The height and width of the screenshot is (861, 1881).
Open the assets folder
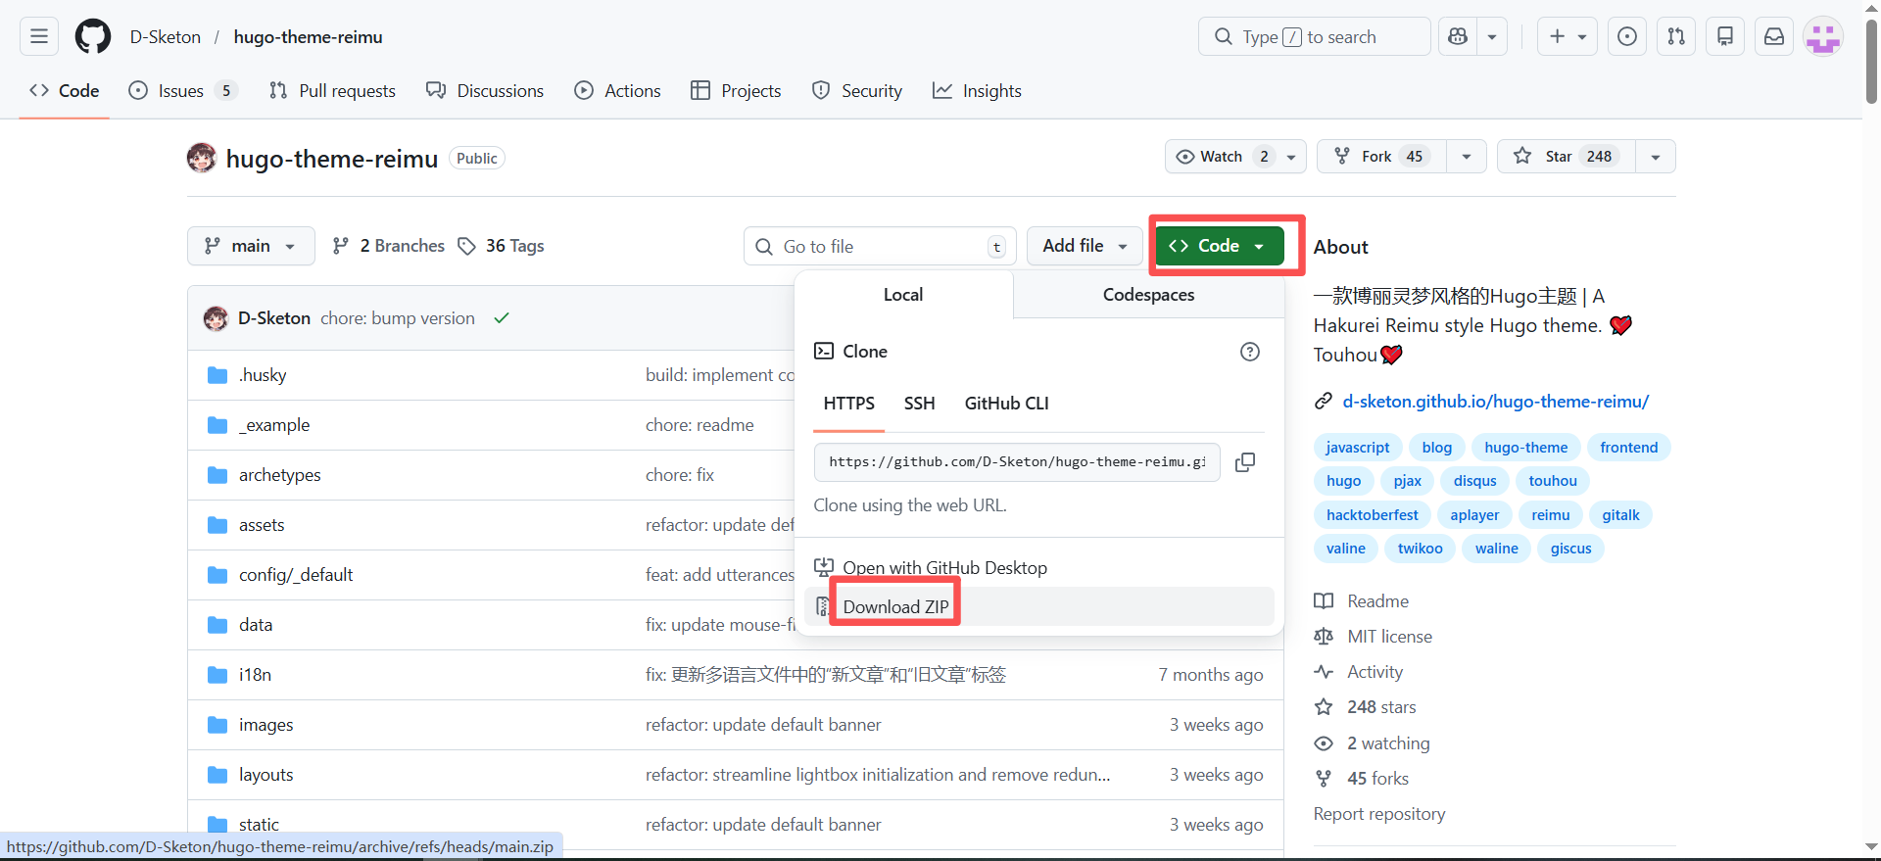262,525
